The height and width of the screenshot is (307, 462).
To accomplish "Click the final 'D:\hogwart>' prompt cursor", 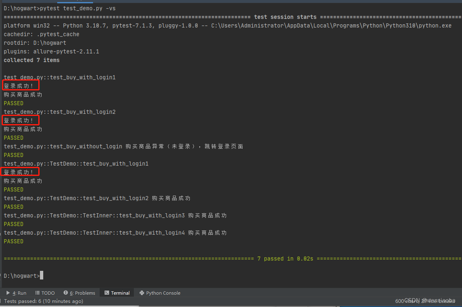I will 42,275.
